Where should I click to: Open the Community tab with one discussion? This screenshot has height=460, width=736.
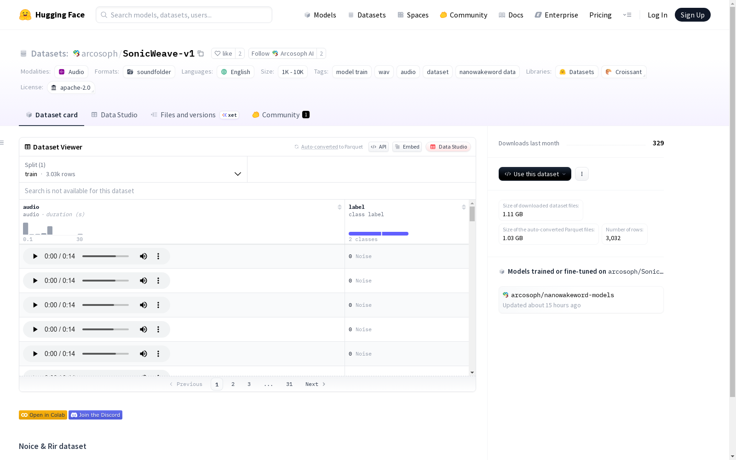click(x=281, y=115)
